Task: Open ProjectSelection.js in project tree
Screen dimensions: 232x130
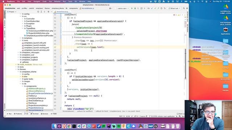Action: [36, 108]
